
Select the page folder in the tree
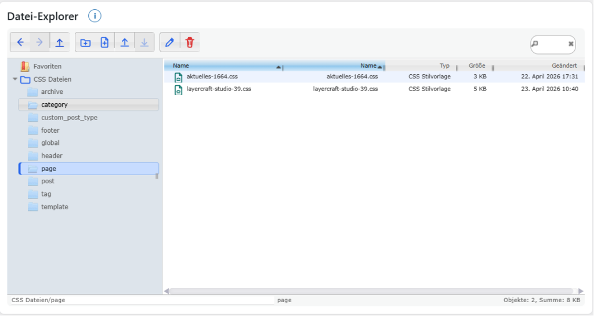pos(89,168)
